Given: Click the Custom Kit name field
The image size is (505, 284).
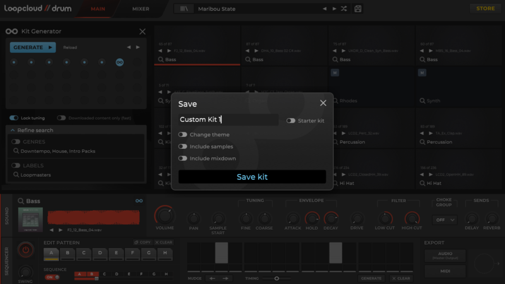Looking at the screenshot, I should (x=228, y=120).
